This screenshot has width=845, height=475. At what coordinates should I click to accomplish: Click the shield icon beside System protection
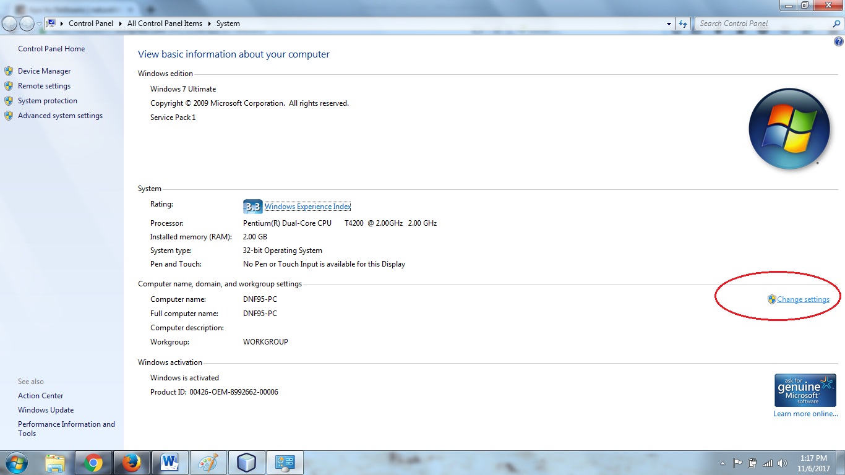(x=9, y=101)
